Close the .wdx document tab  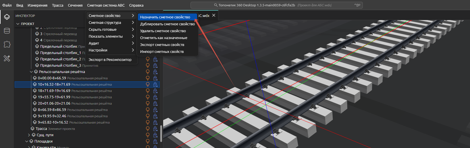213,16
